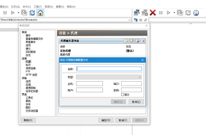Set proxy as default pin icon
The height and width of the screenshot is (135, 206).
143,41
